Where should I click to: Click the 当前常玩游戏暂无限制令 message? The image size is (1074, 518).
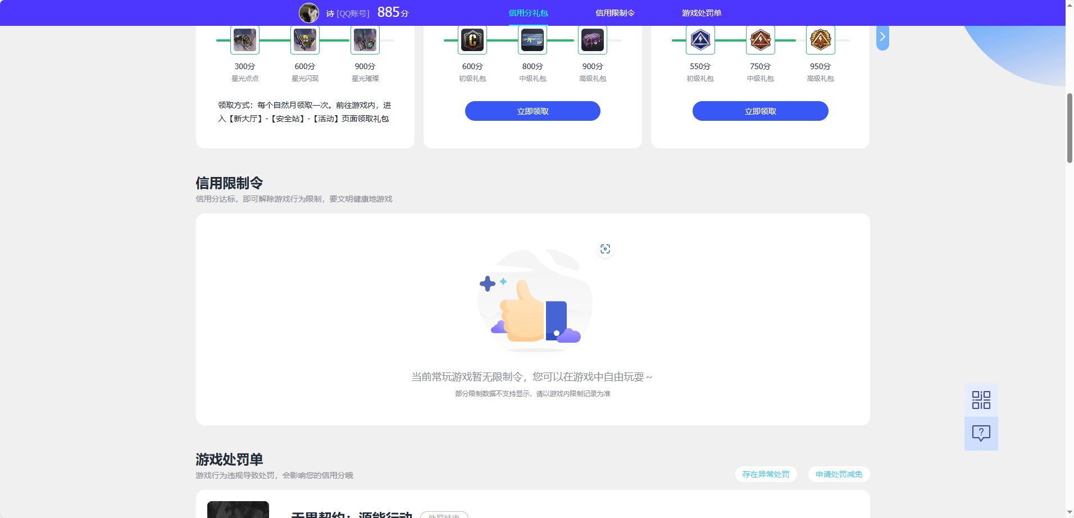click(x=531, y=377)
